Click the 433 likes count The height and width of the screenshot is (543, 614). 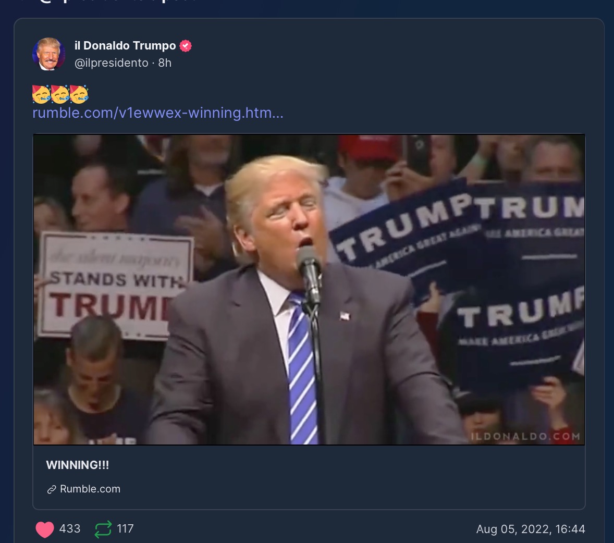70,529
